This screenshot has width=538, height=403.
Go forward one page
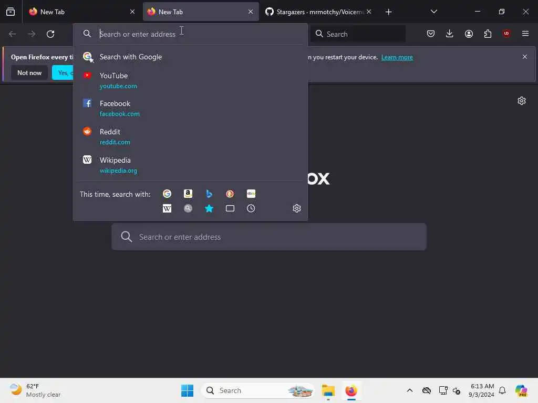(32, 34)
